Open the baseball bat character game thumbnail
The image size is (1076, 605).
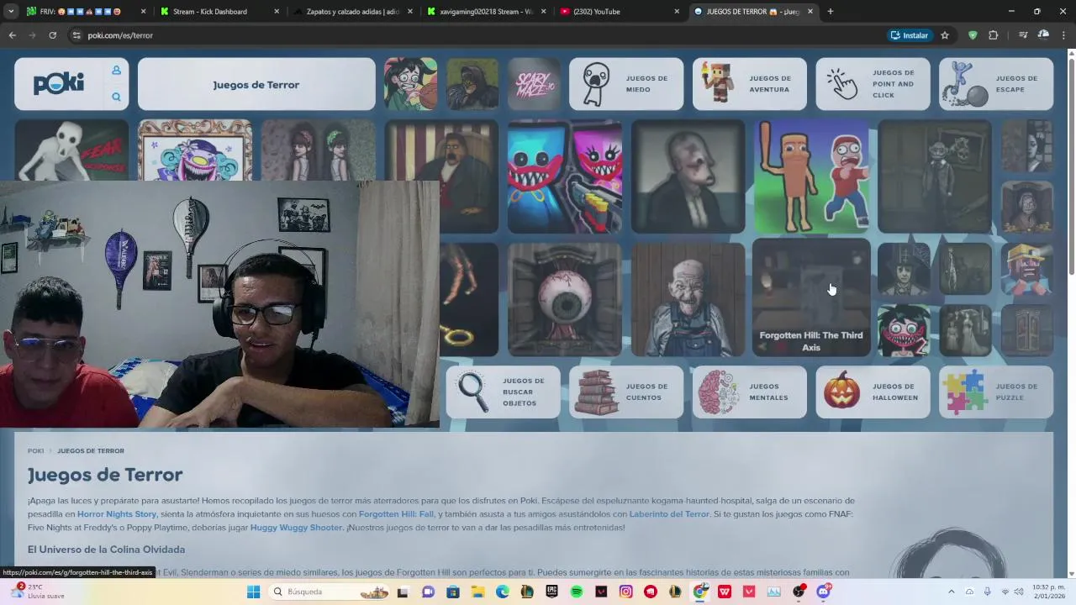(x=811, y=176)
